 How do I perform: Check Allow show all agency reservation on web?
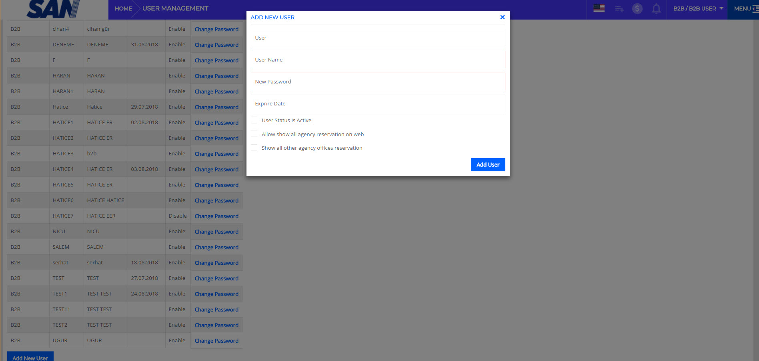[254, 134]
